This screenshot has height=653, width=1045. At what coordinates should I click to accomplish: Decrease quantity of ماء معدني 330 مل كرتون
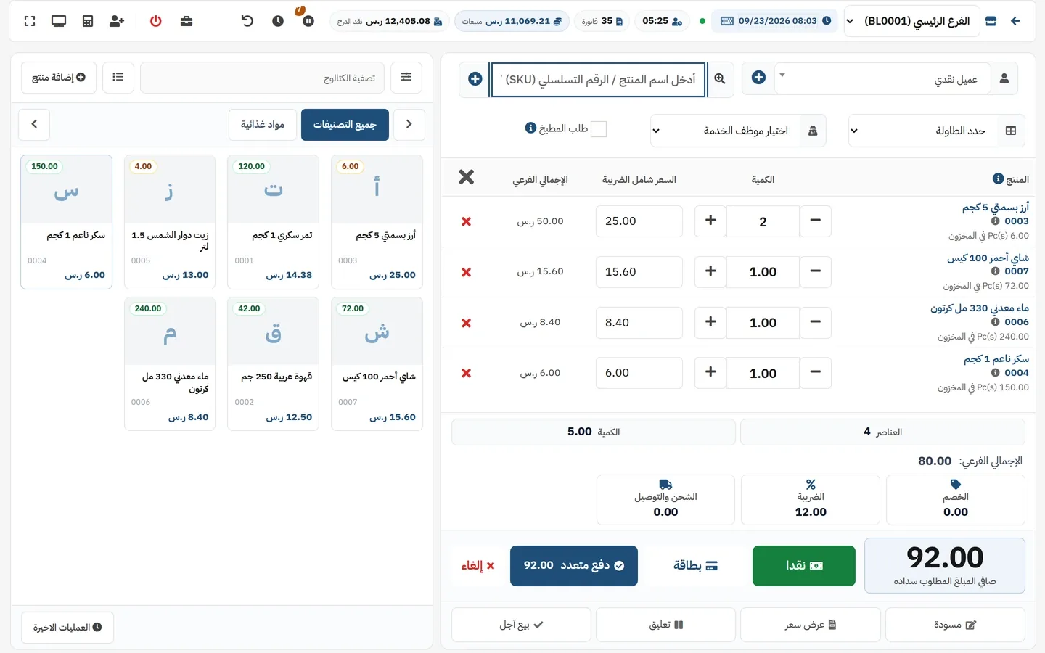815,322
